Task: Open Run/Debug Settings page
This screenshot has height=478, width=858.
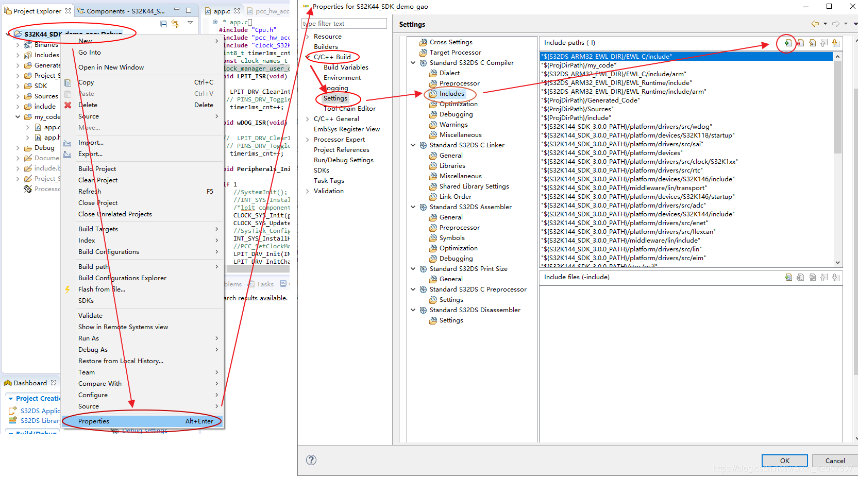Action: pos(344,160)
